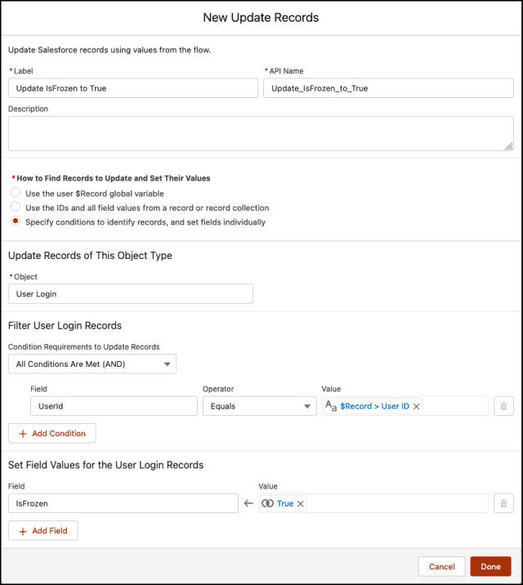
Task: Click Set Field Values for the User Login Records heading
Action: 106,465
